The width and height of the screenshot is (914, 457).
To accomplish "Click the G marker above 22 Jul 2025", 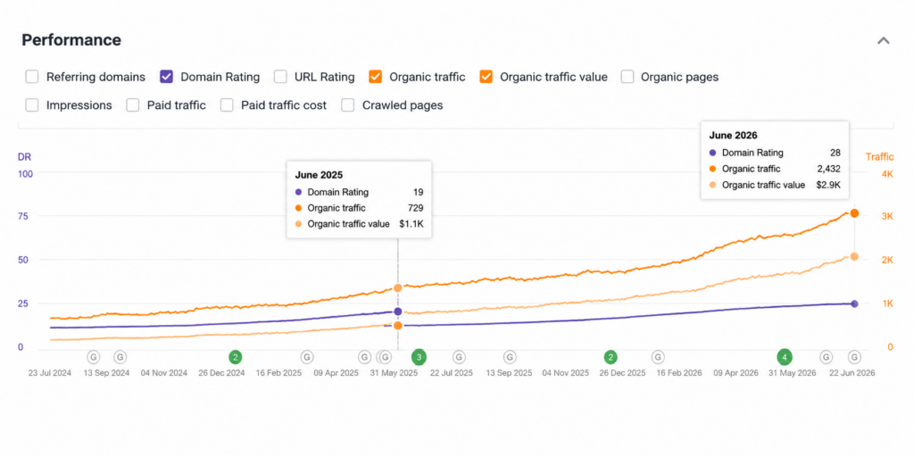I will coord(460,357).
